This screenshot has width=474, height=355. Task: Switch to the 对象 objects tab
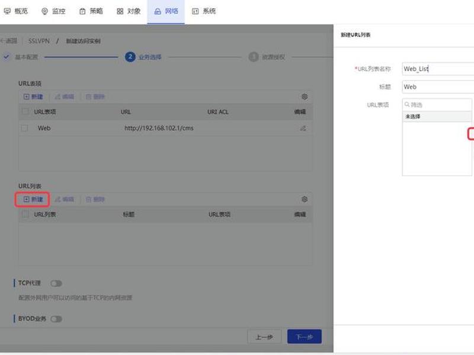[129, 11]
